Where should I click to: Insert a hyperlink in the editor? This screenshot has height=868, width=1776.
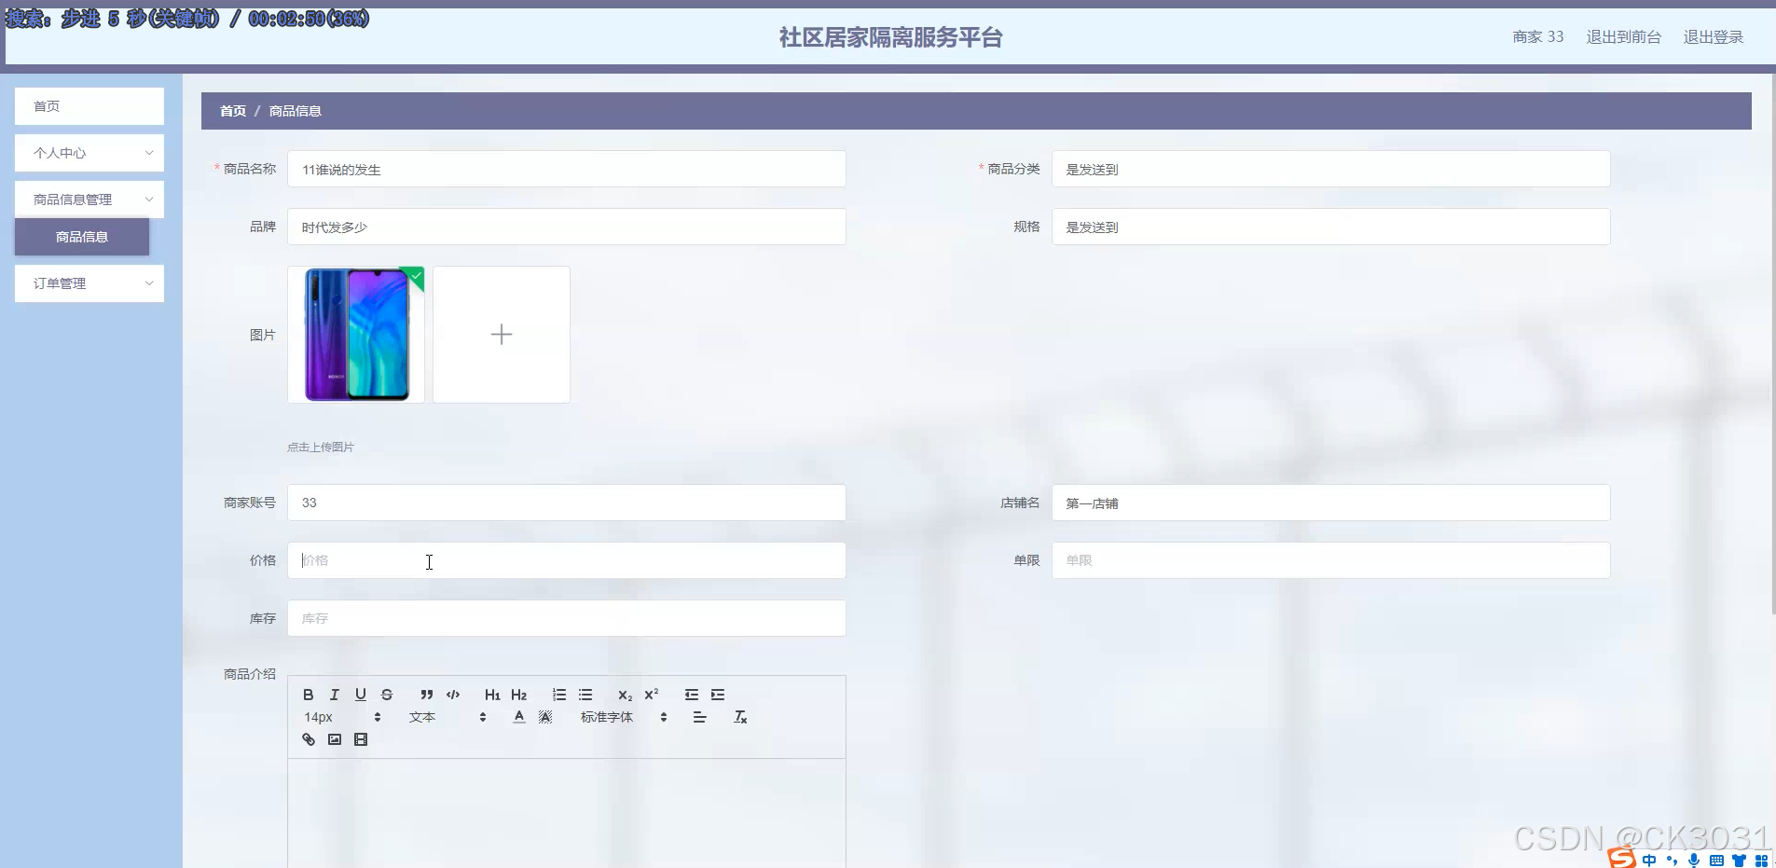pyautogui.click(x=309, y=739)
